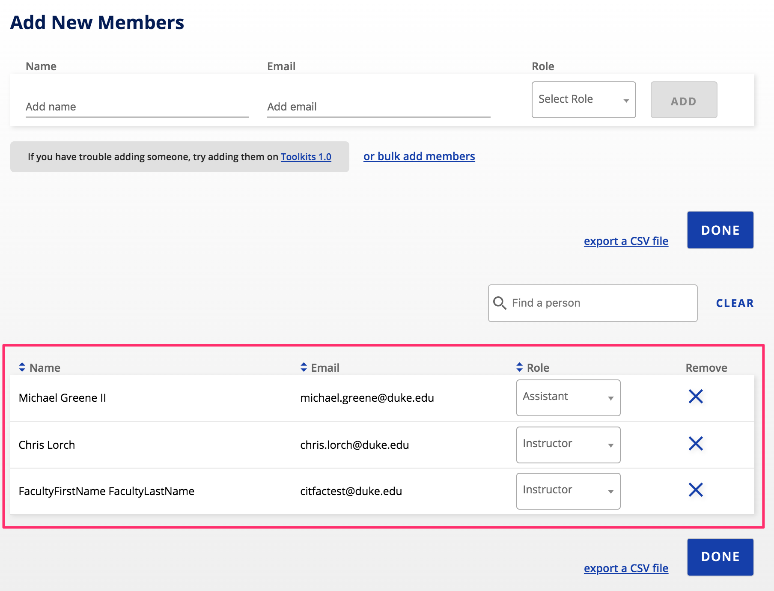Click the greyed ADD button
The image size is (774, 591).
[684, 100]
